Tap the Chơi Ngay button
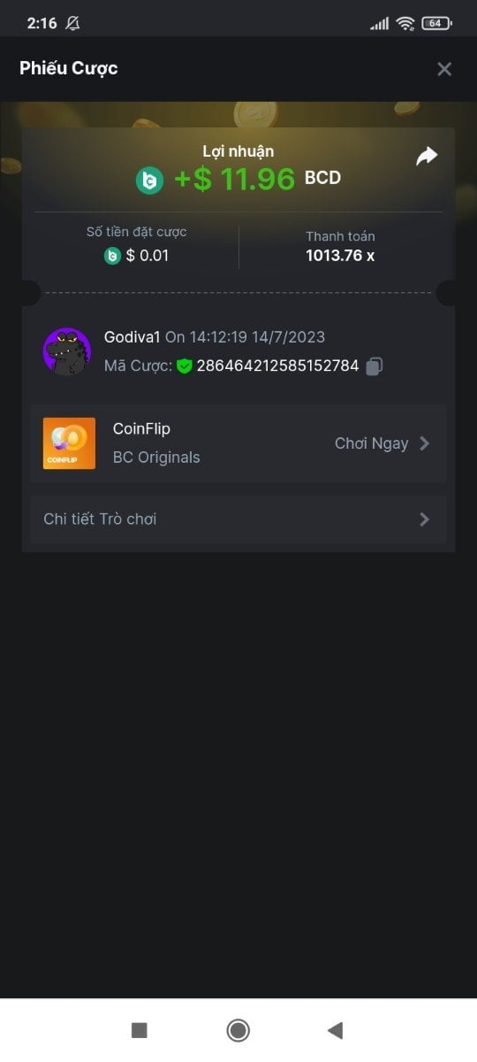Viewport: 477px width, 1062px height. pyautogui.click(x=372, y=443)
